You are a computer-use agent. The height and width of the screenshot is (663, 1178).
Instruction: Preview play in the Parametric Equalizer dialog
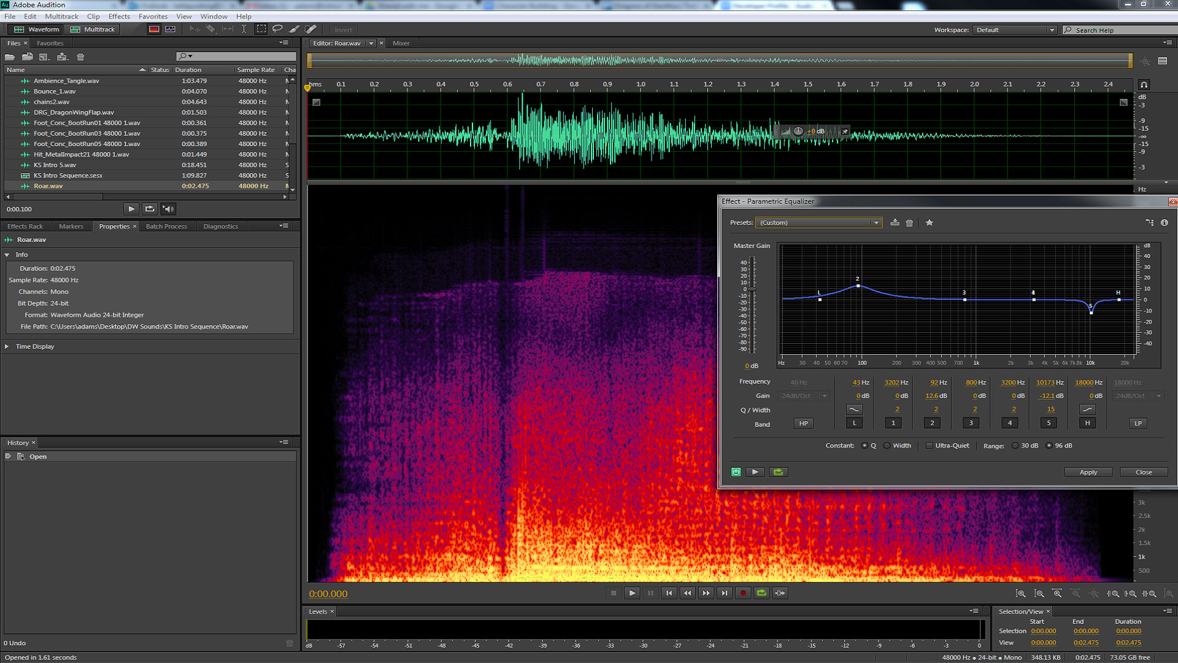(x=755, y=472)
